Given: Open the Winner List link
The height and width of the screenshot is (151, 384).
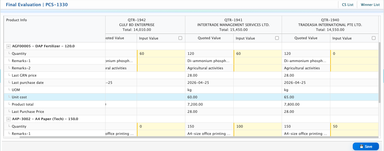Looking at the screenshot, I should click(370, 5).
